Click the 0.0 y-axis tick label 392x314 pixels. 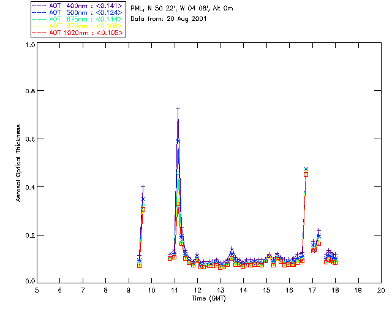point(30,281)
